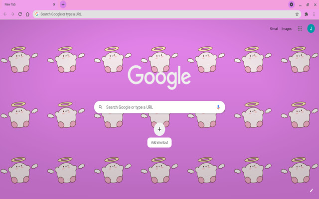Minimize the browser window
The image size is (319, 199).
tap(300, 5)
